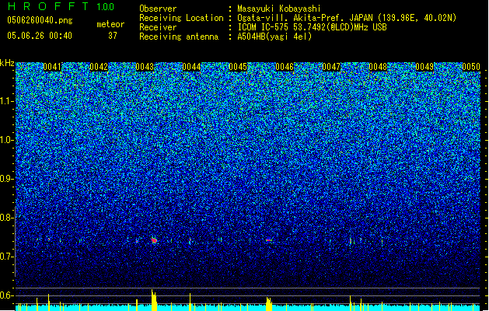Click the red meteor echo before 0046
The width and height of the screenshot is (489, 311).
tap(269, 240)
